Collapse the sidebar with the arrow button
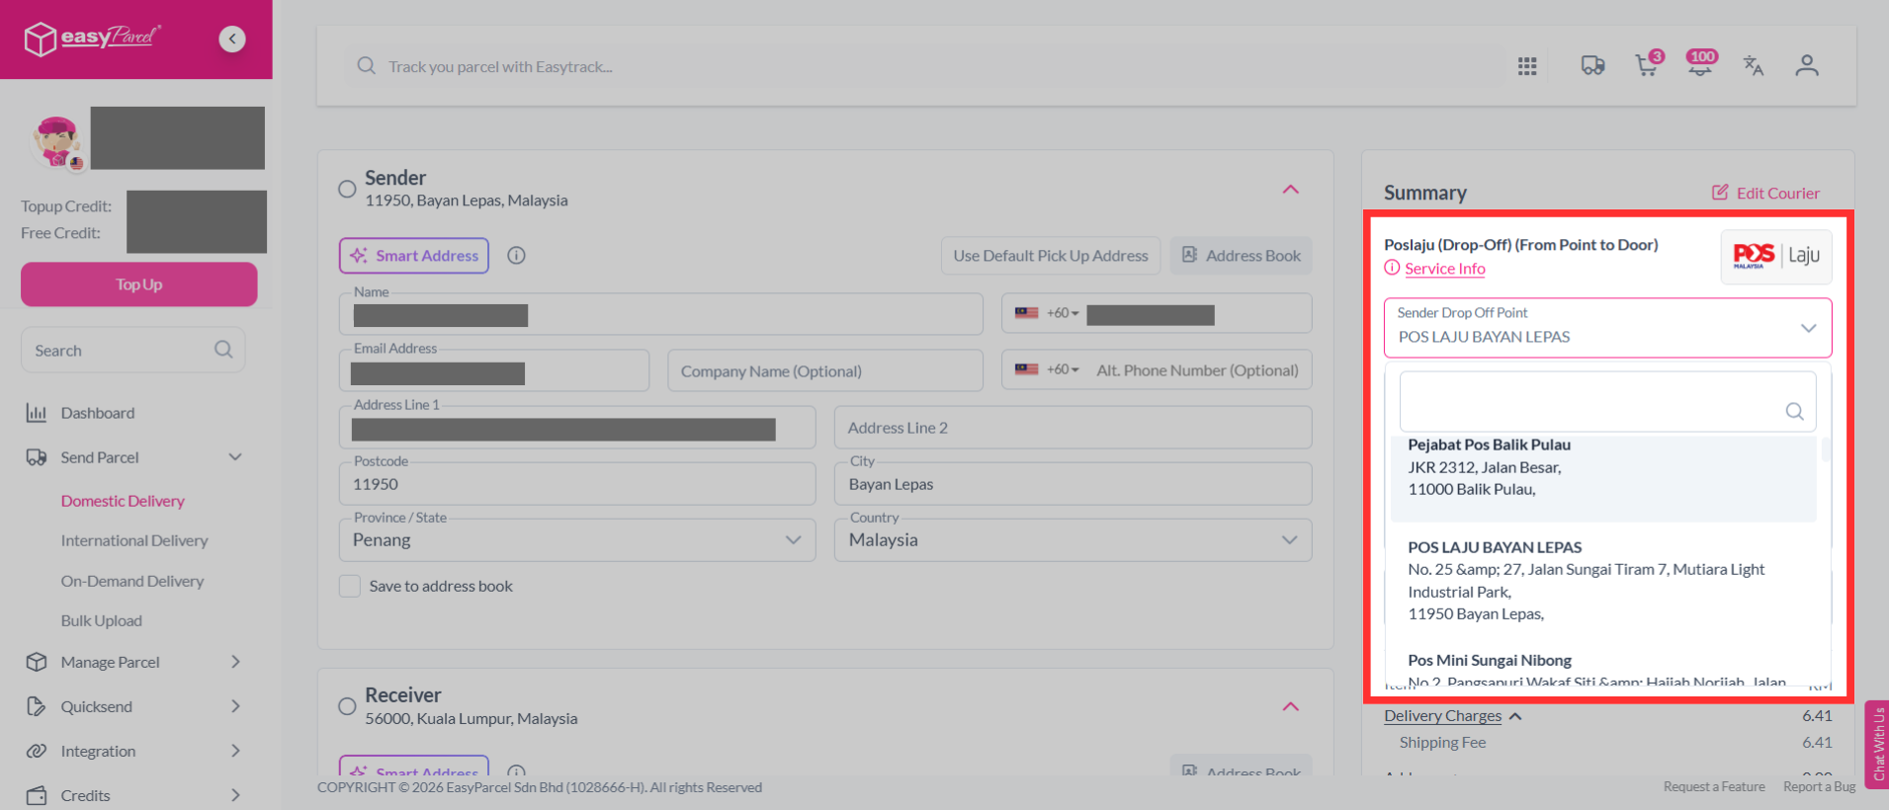The height and width of the screenshot is (810, 1889). [232, 39]
